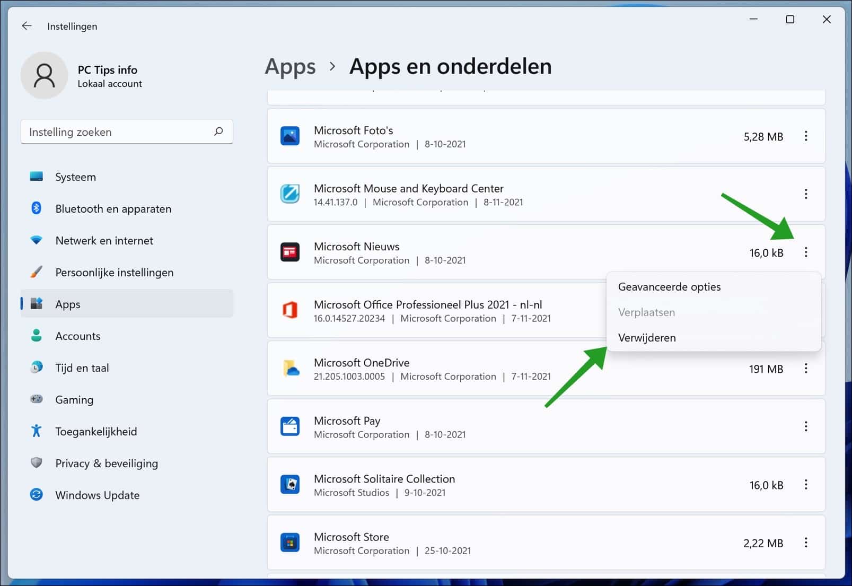Click the 2,22 MB size value
Viewport: 852px width, 586px height.
click(x=763, y=543)
